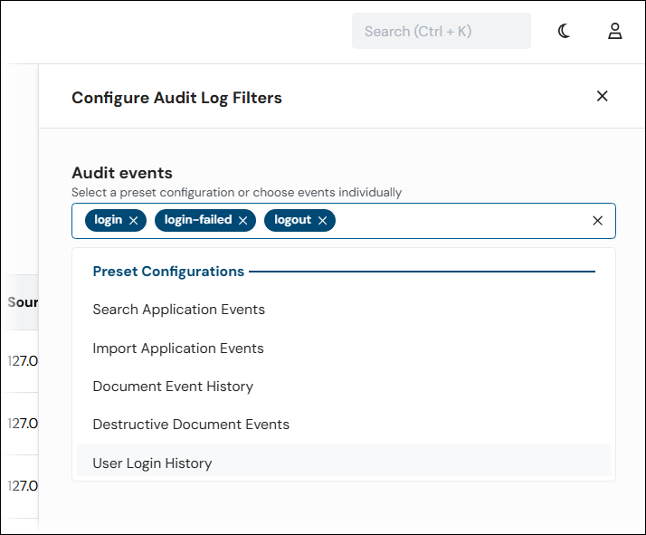Select Import Application Events preset
This screenshot has width=646, height=535.
pyautogui.click(x=344, y=349)
